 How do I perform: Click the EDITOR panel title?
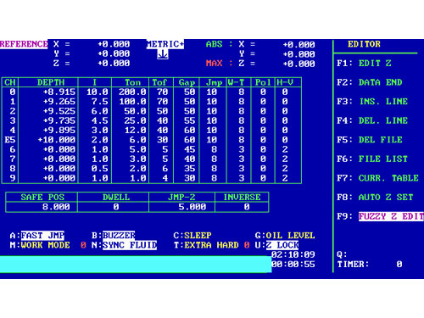[x=364, y=44]
